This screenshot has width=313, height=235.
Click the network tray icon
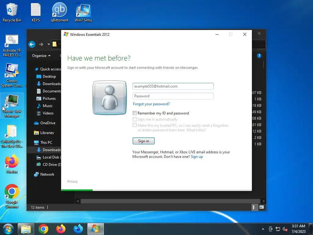tap(278, 229)
